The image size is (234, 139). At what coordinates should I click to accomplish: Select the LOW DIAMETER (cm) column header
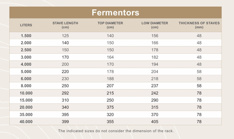155,25
